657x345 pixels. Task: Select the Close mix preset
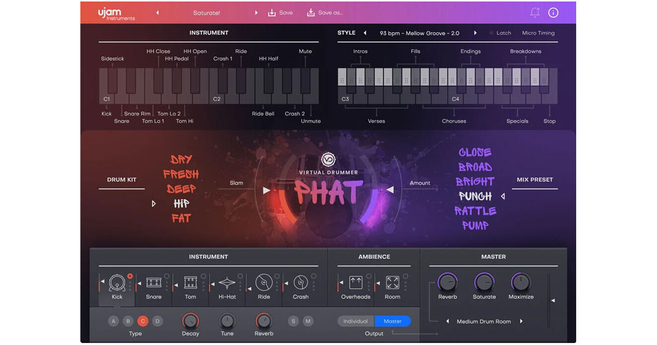tap(475, 152)
